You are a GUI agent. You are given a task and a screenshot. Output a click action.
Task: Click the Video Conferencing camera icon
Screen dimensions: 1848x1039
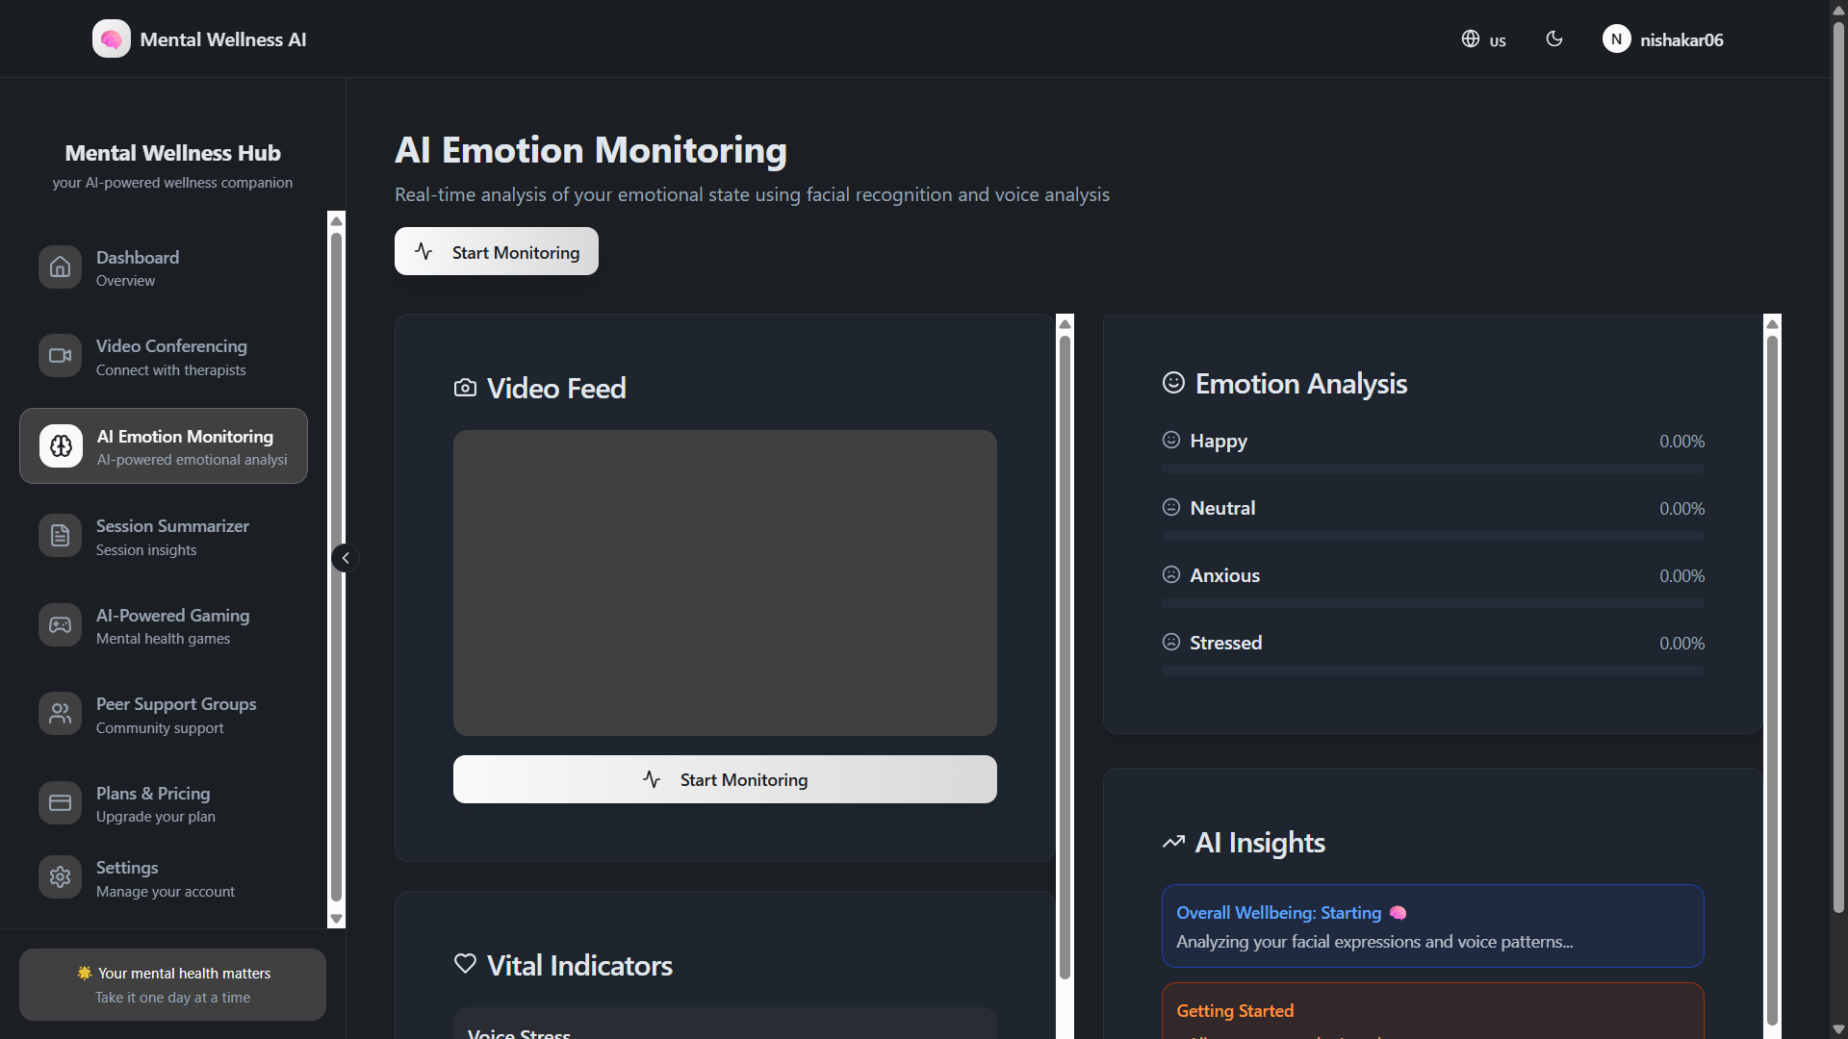click(60, 356)
